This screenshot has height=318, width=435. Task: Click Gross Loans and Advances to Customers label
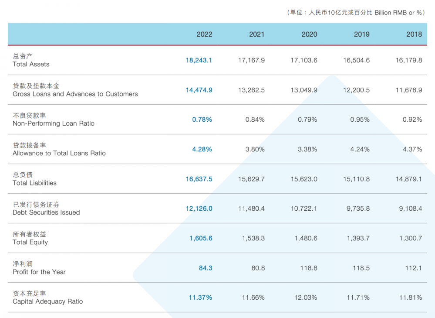(x=75, y=94)
